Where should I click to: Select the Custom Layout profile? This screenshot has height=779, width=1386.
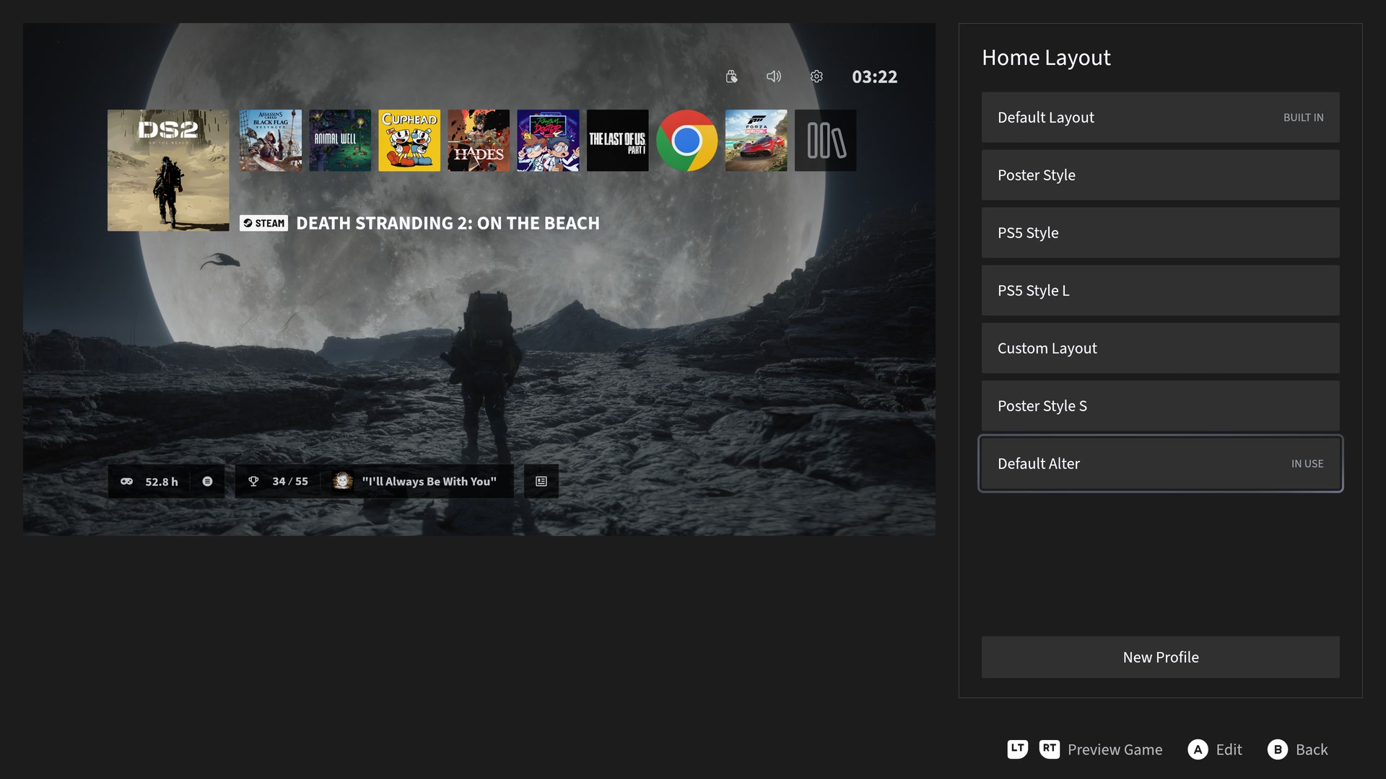pyautogui.click(x=1160, y=348)
